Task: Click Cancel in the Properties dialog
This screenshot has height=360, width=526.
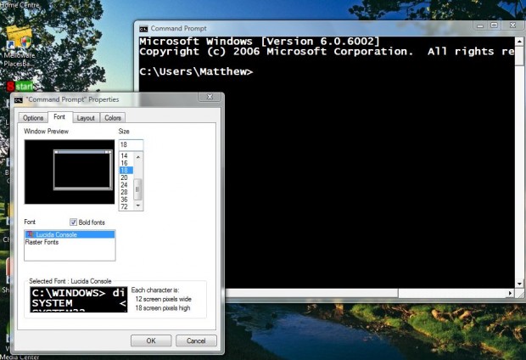Action: [196, 340]
